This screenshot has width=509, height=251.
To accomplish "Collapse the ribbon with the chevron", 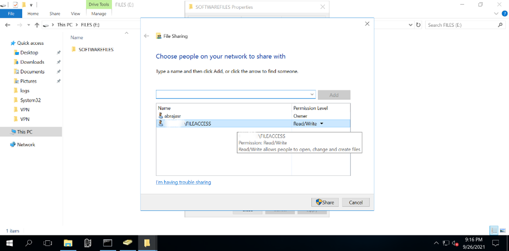I will pyautogui.click(x=496, y=13).
